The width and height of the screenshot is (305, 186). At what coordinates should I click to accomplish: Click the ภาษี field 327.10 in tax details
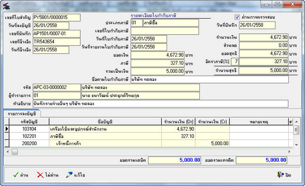pyautogui.click(x=157, y=63)
